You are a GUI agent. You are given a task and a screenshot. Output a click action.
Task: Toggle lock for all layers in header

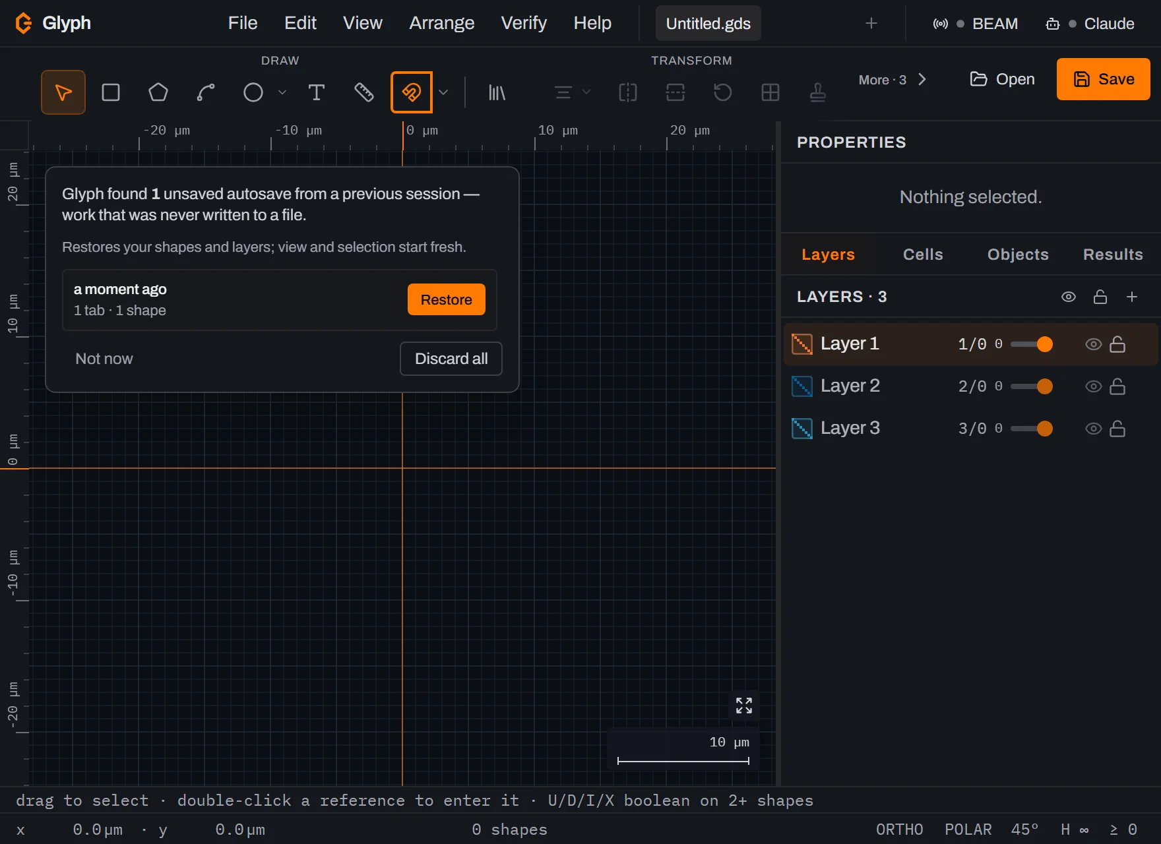[1100, 297]
